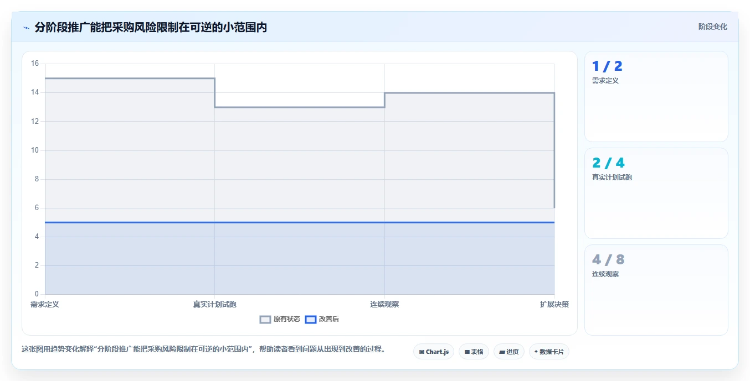The width and height of the screenshot is (750, 381).
Task: Click the lightning icon beside the title
Action: click(x=26, y=28)
